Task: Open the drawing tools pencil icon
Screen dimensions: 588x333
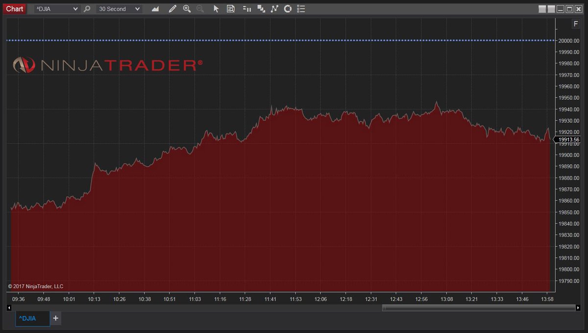Action: click(x=172, y=9)
